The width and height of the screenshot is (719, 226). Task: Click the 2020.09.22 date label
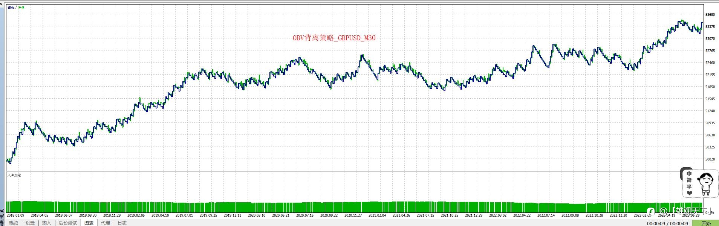(329, 215)
